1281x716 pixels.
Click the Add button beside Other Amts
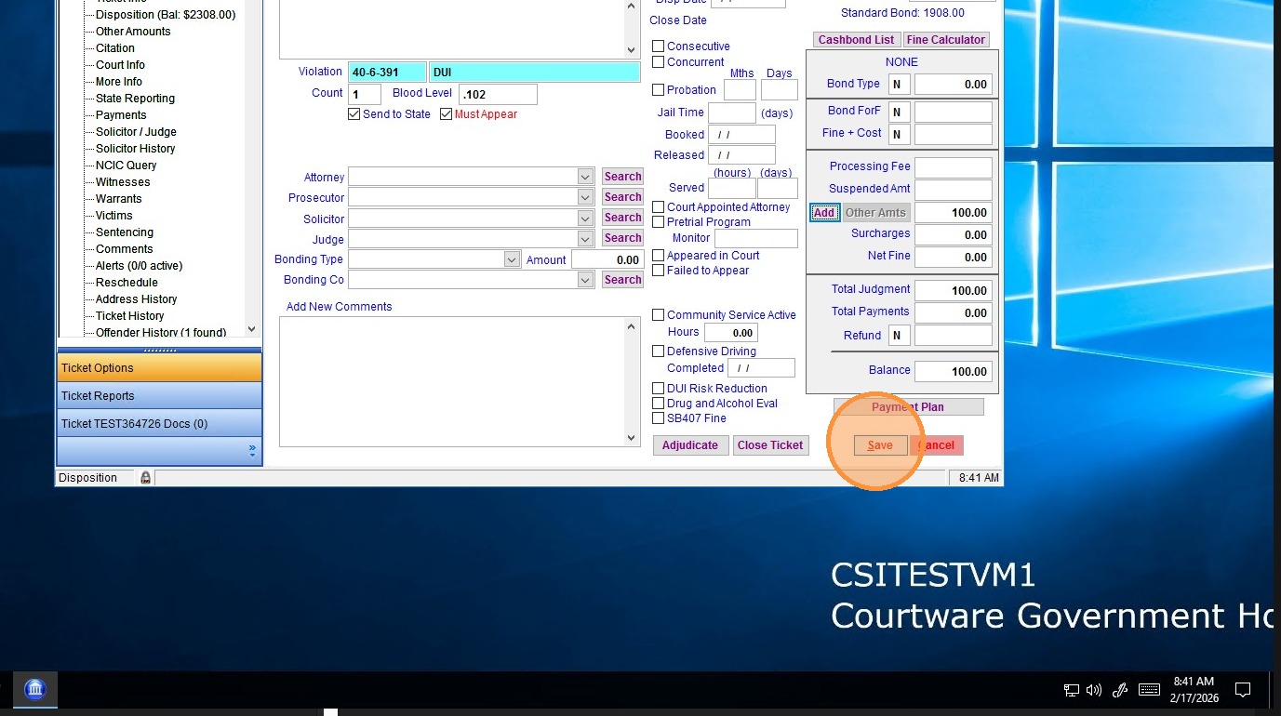click(824, 213)
